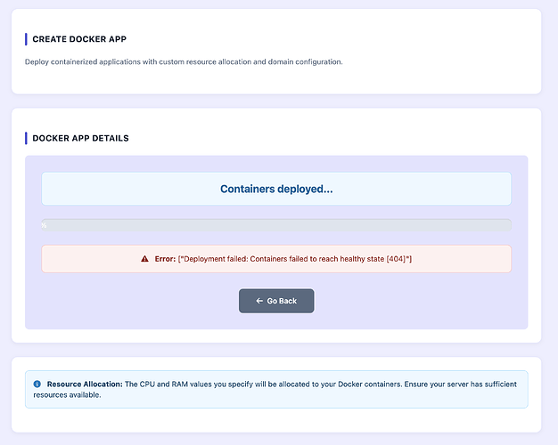Click the red warning triangle icon

click(144, 259)
